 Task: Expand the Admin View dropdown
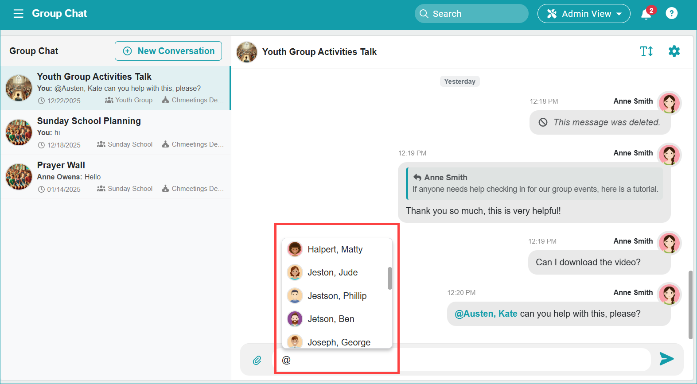pos(584,14)
